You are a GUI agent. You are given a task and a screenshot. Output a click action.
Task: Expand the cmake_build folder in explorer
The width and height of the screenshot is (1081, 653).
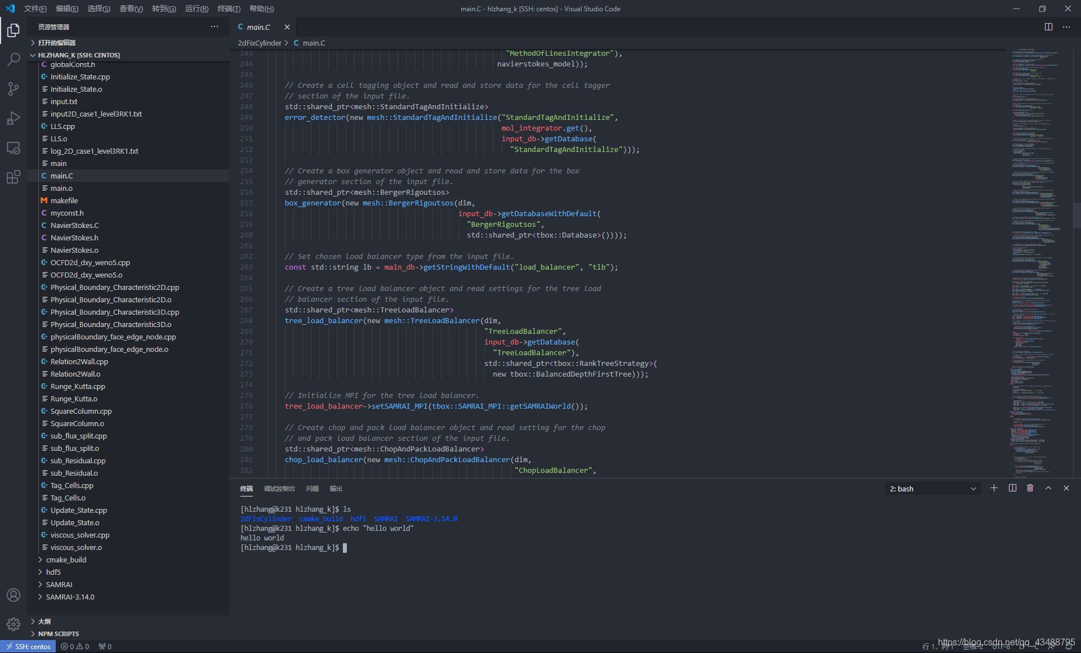(x=41, y=559)
